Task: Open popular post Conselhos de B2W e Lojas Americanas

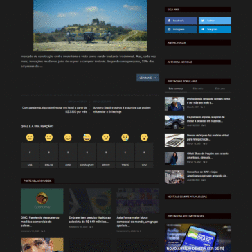Action: [208, 174]
